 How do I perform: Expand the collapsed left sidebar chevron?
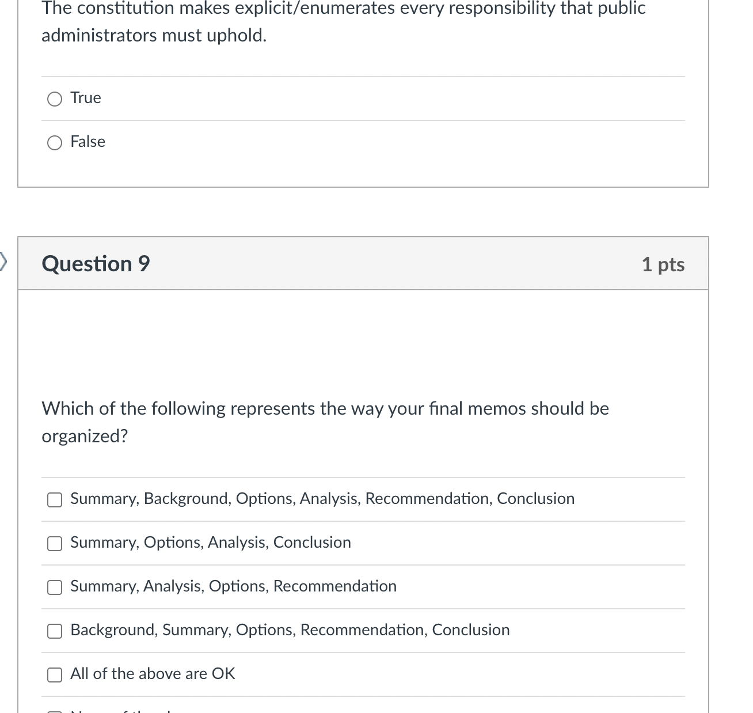pyautogui.click(x=3, y=260)
